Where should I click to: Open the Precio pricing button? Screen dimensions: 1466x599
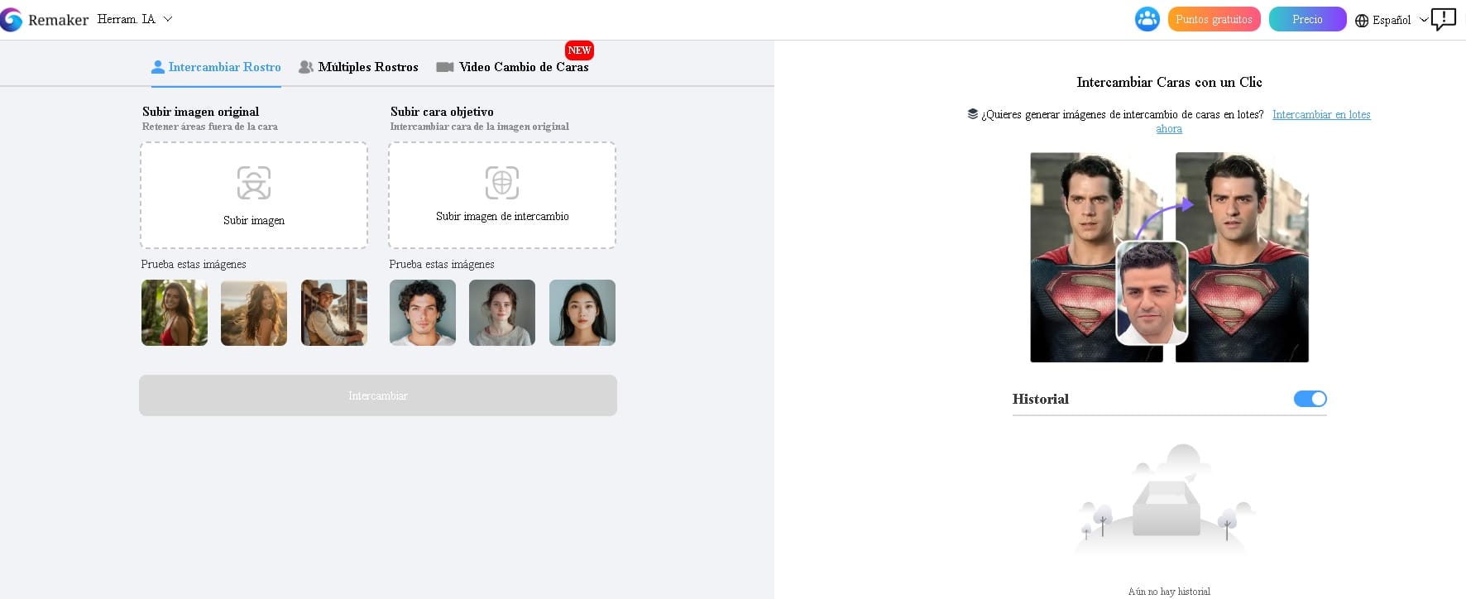coord(1307,19)
